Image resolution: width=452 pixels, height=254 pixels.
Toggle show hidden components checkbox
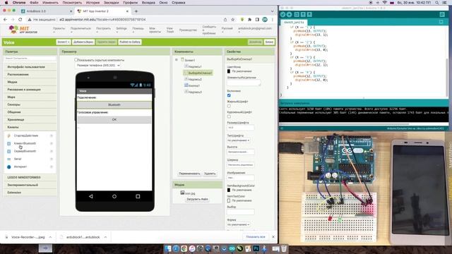pyautogui.click(x=76, y=60)
